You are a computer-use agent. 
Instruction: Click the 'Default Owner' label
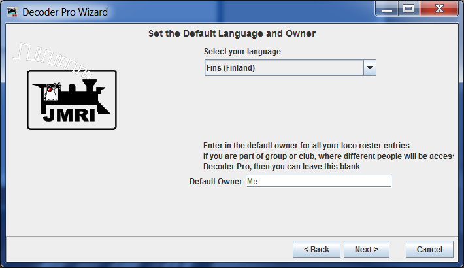pos(216,181)
